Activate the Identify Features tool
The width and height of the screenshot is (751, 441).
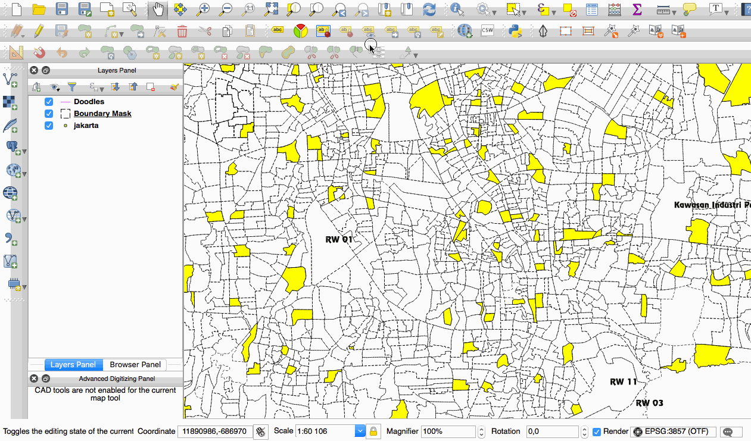[457, 9]
